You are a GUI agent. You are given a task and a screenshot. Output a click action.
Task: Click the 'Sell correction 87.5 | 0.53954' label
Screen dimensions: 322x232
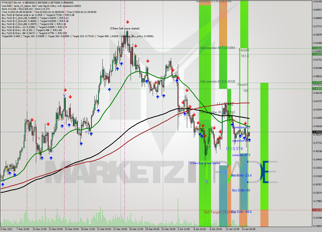218,48
